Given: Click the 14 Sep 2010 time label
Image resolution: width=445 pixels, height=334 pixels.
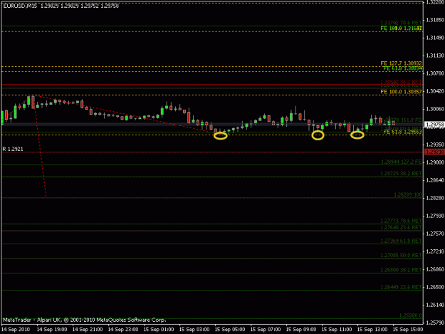Looking at the screenshot, I should tap(16, 329).
